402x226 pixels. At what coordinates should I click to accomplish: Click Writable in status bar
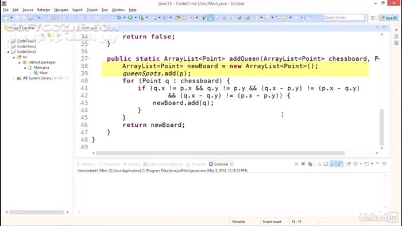pyautogui.click(x=238, y=221)
